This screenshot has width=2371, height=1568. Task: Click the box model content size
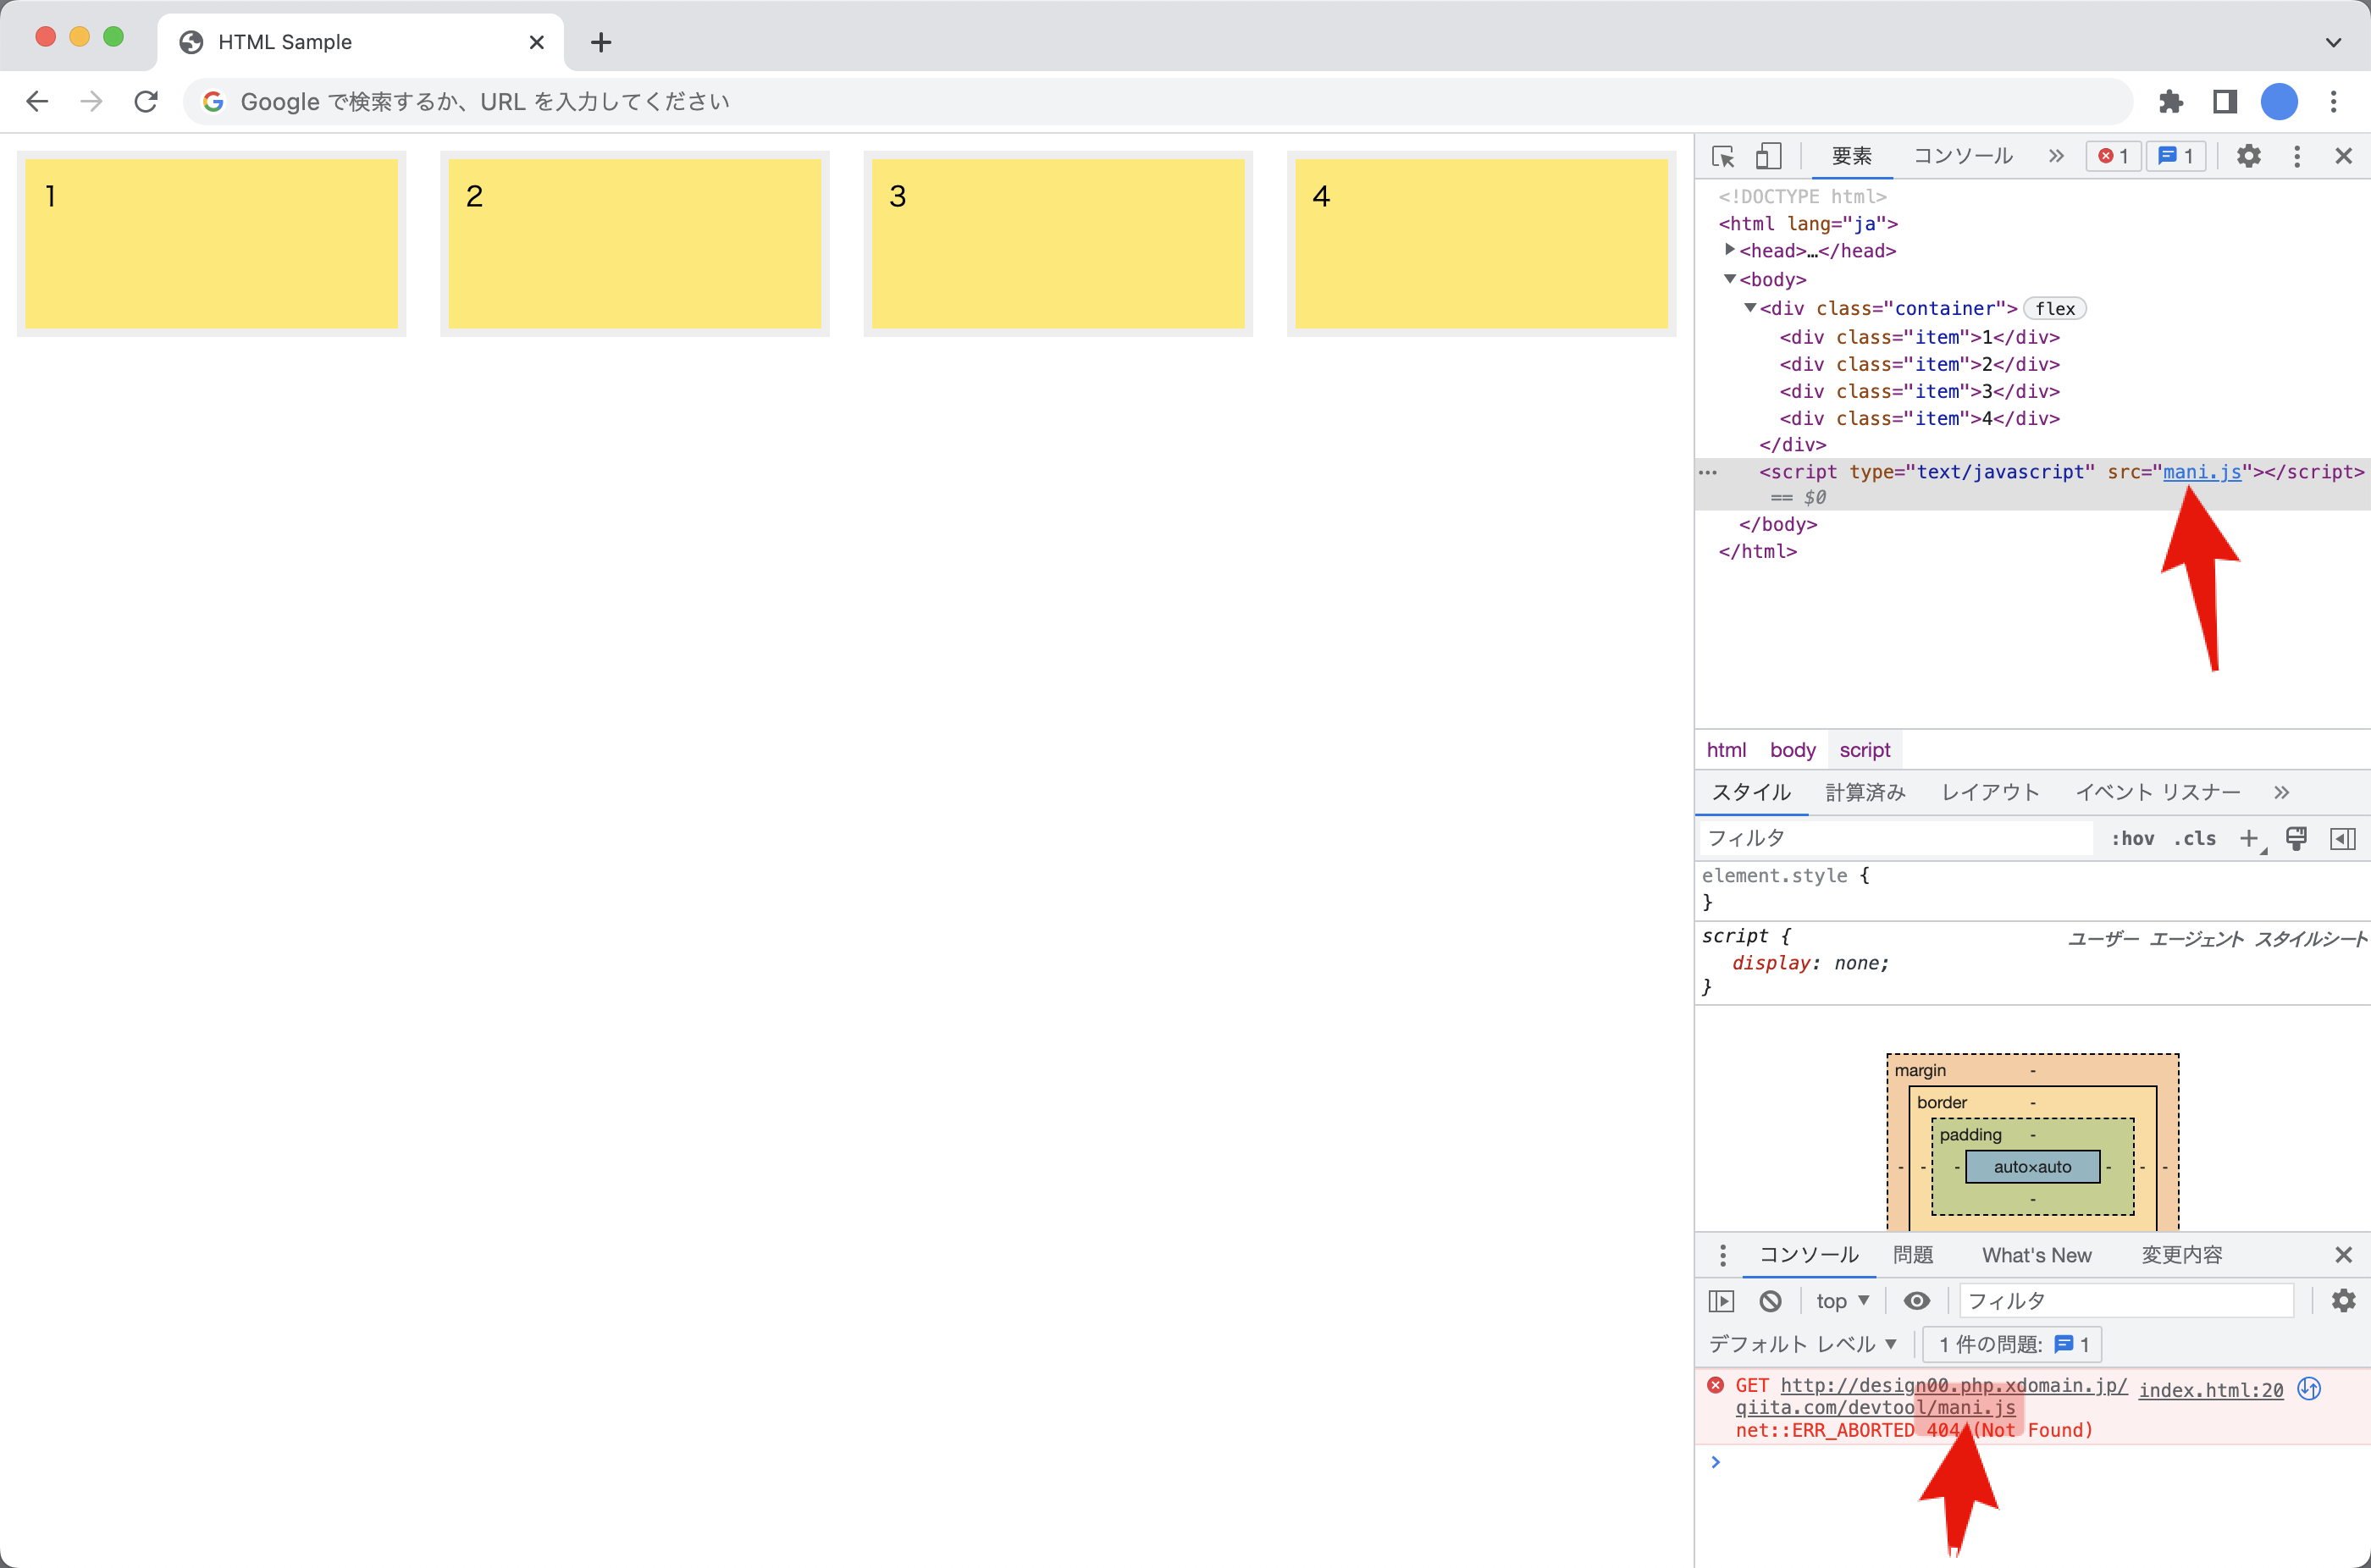pos(2032,1166)
